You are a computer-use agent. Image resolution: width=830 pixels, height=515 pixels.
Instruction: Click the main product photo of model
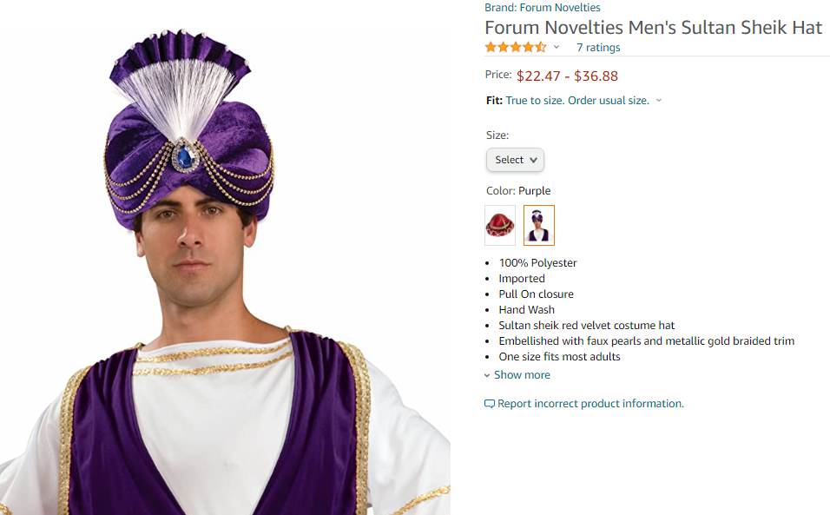[x=225, y=287]
